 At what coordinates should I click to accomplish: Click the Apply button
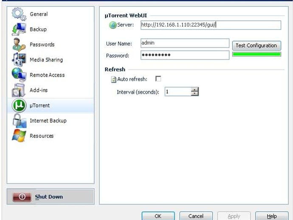(x=234, y=216)
